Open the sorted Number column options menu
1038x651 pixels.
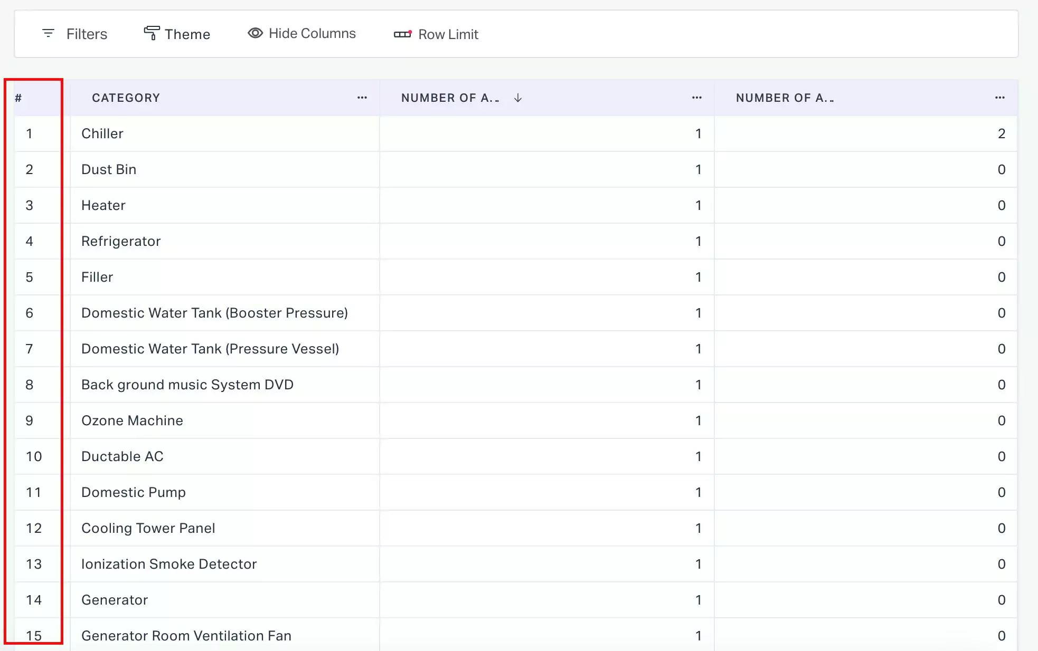696,98
